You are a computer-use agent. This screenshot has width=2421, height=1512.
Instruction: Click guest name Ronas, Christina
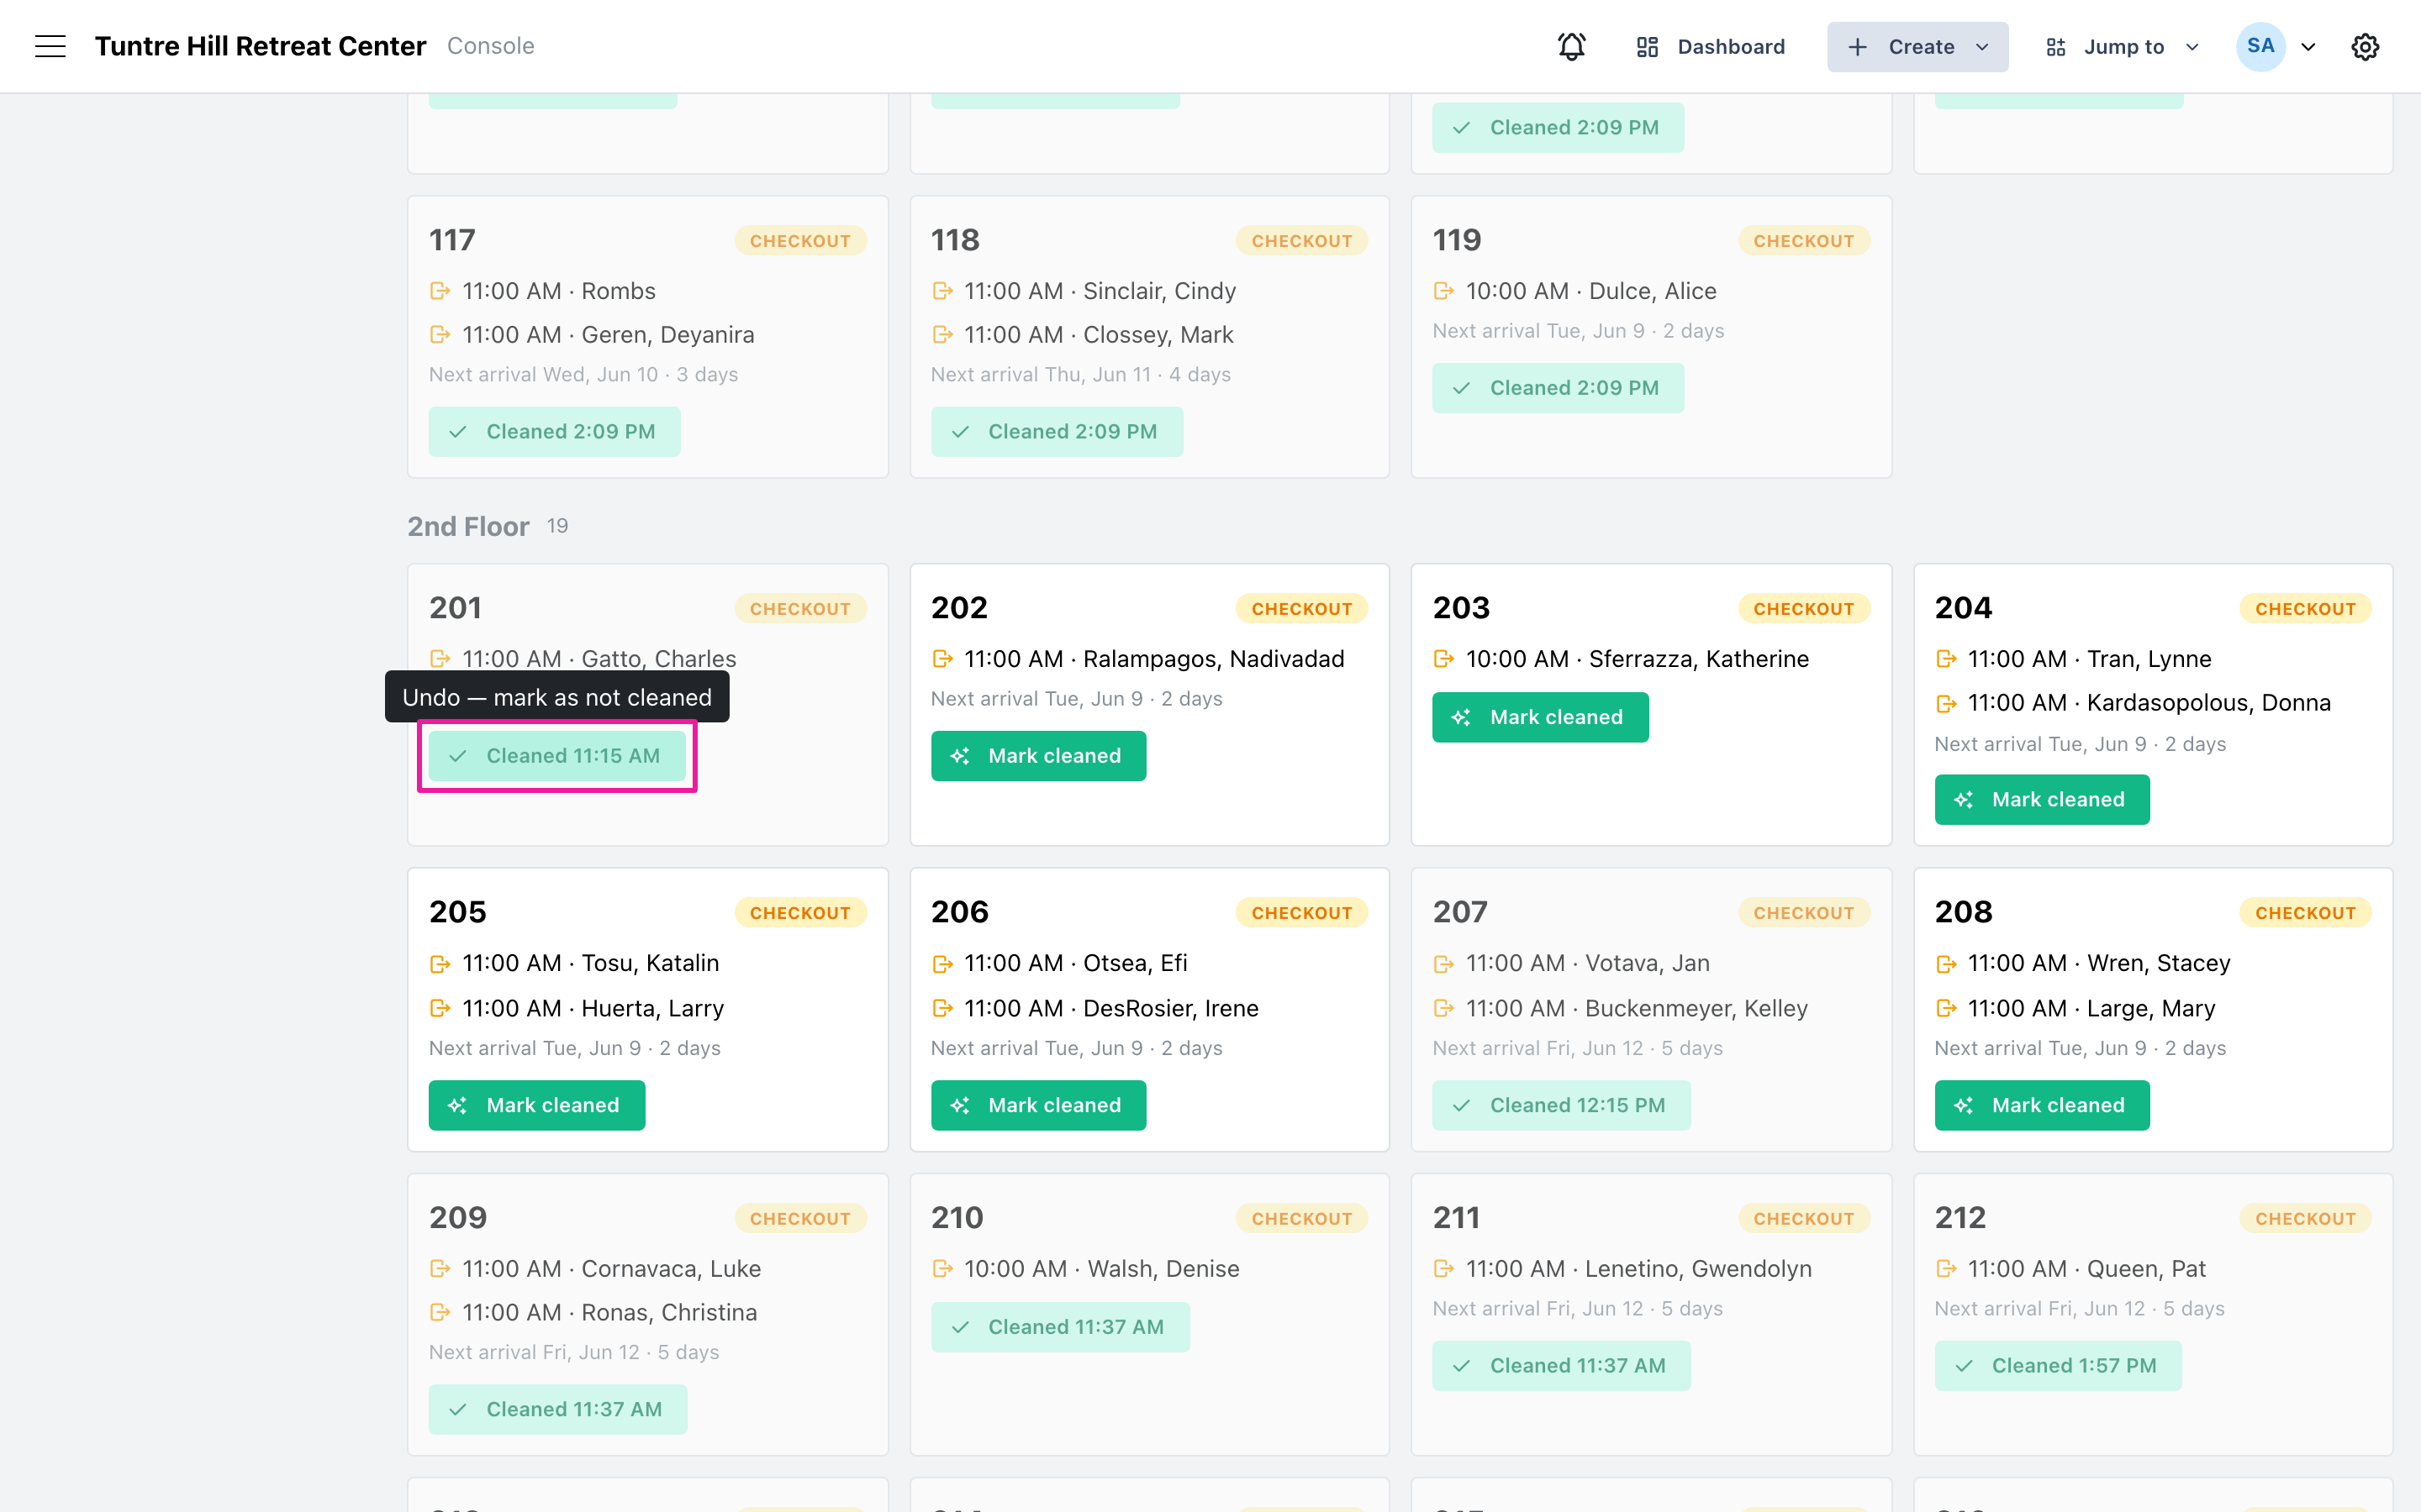coord(669,1312)
